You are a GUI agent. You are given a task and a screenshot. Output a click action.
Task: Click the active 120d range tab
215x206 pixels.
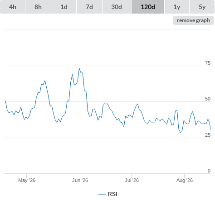(x=148, y=7)
